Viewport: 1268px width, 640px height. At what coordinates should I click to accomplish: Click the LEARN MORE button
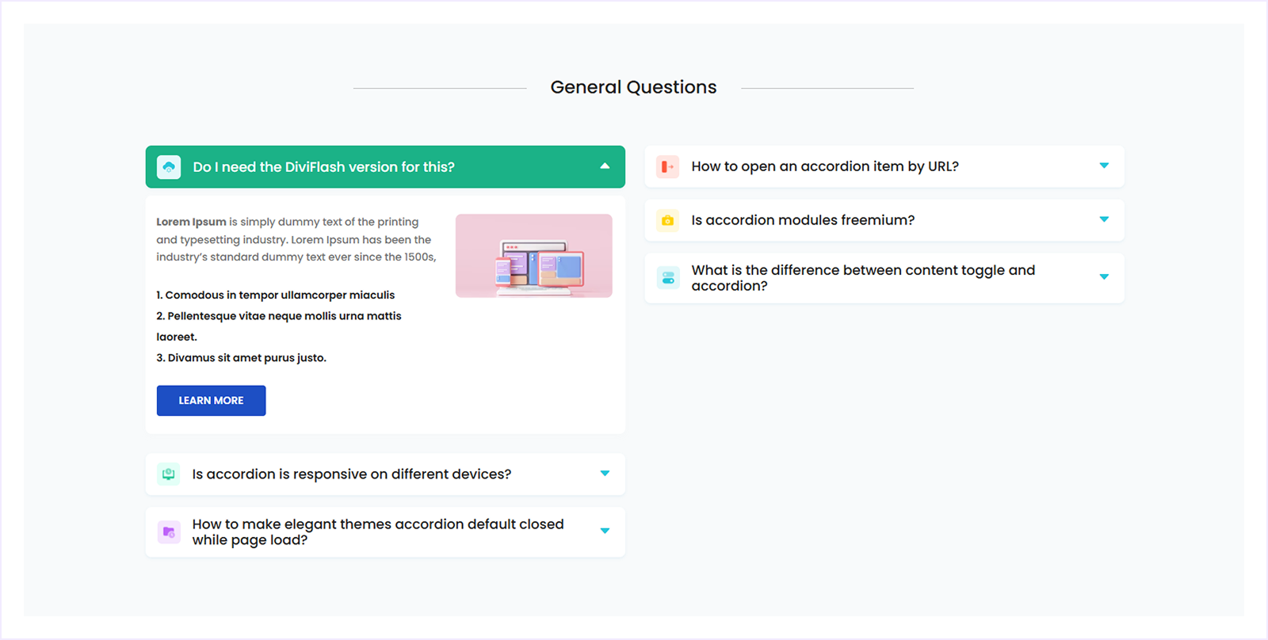click(x=211, y=400)
